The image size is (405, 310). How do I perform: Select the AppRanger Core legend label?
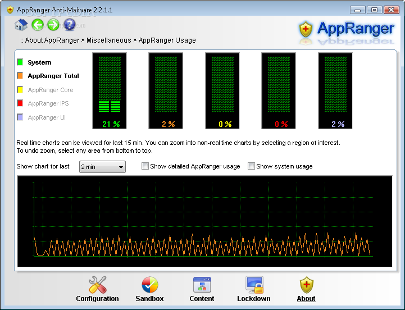pos(51,90)
